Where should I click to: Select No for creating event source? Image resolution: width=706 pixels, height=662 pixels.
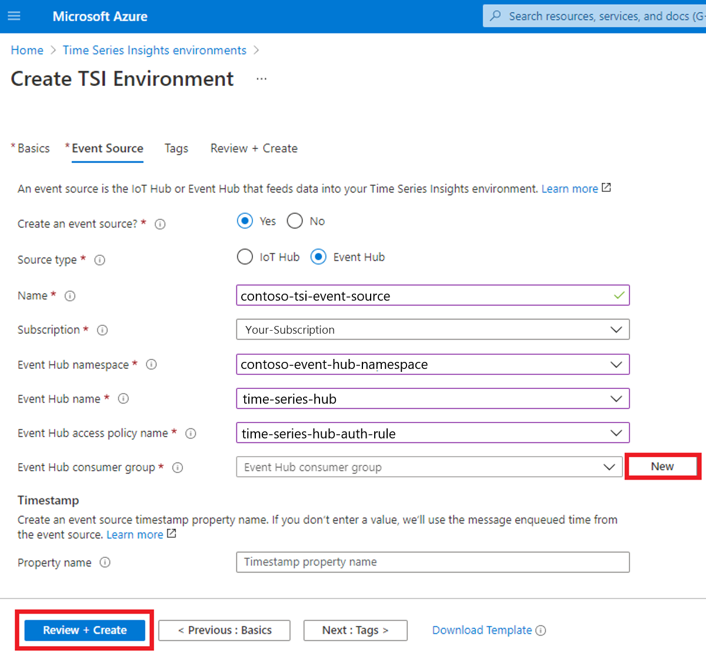coord(295,221)
